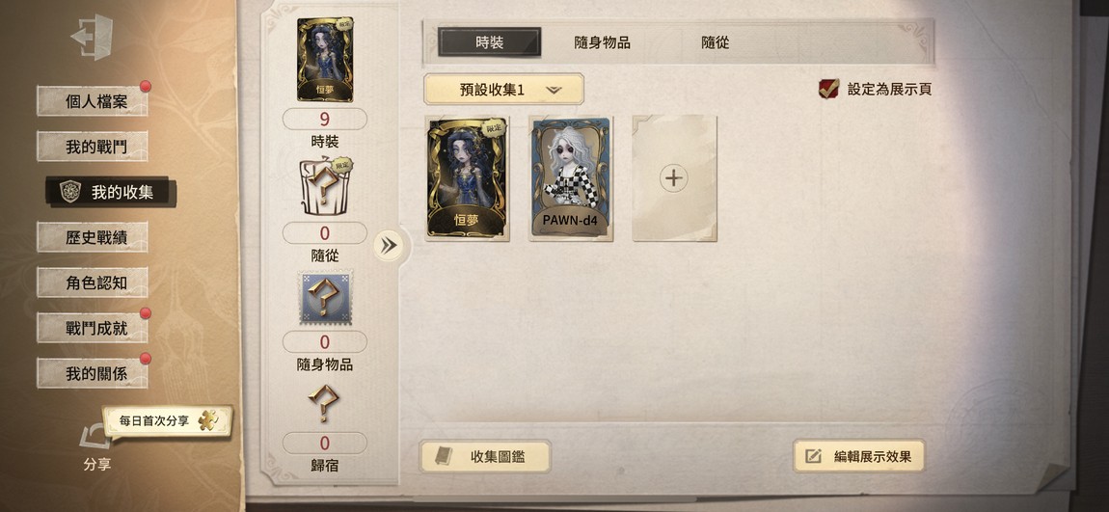Open 收集圖鑑 collection book
Image resolution: width=1109 pixels, height=512 pixels.
pos(485,457)
